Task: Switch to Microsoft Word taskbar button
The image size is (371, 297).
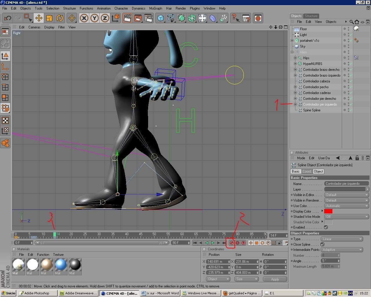Action: [160, 293]
